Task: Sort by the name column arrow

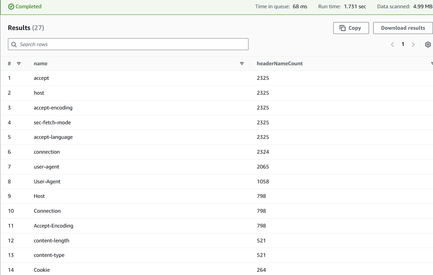Action: (242, 63)
